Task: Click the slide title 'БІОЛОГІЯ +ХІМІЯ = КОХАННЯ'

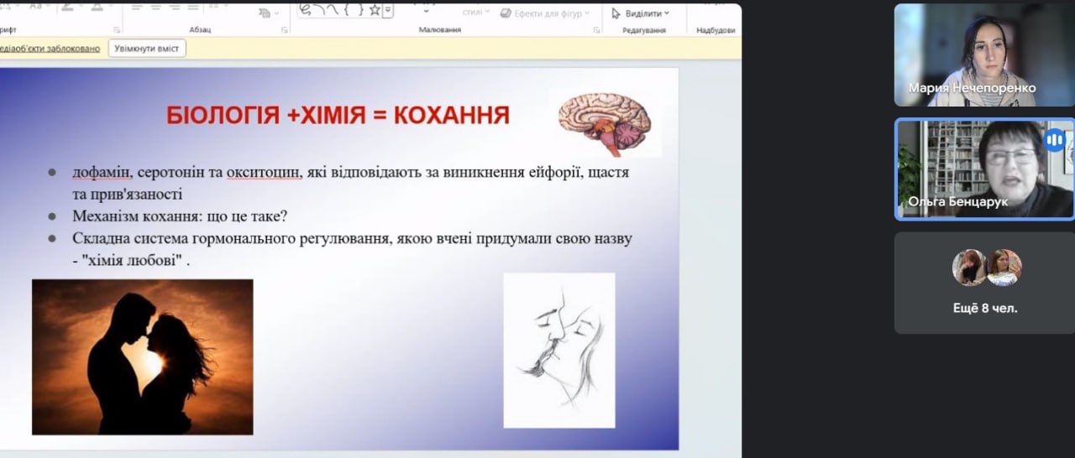Action: click(x=338, y=115)
